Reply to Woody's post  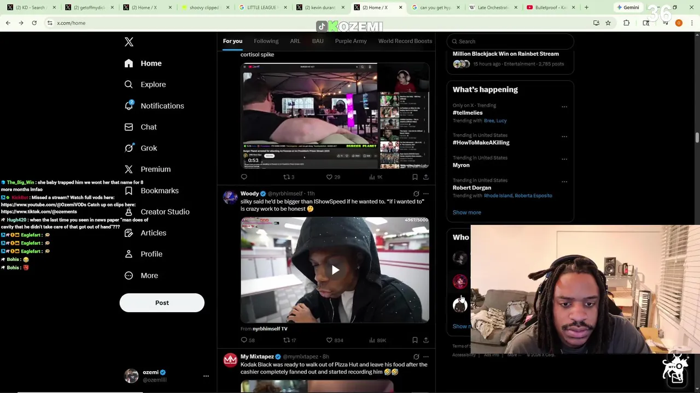[247, 340]
